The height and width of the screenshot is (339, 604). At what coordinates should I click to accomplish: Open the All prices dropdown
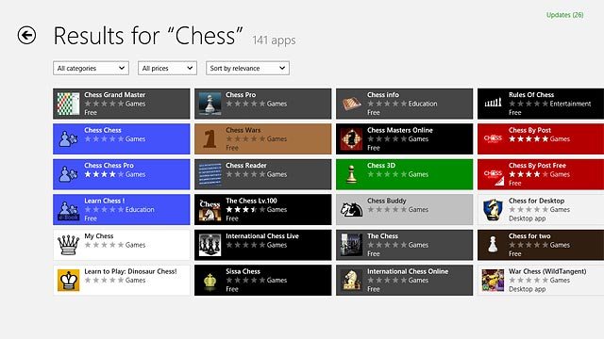pyautogui.click(x=167, y=68)
